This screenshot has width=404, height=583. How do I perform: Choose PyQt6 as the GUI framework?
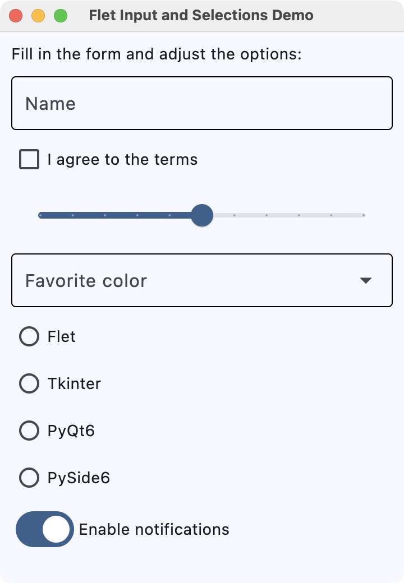click(29, 431)
